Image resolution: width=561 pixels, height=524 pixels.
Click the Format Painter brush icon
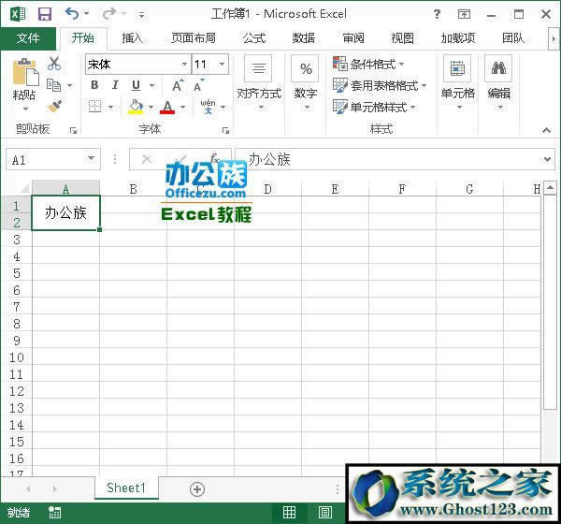point(54,107)
